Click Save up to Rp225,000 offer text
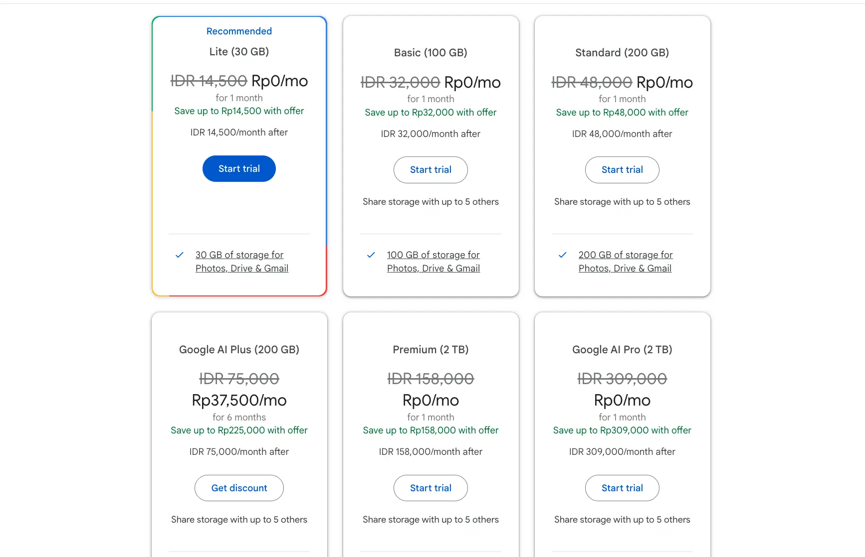Viewport: 865px width, 557px height. coord(239,430)
